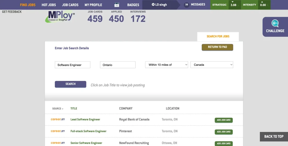Click the Software Engineer job title field
Image resolution: width=288 pixels, height=146 pixels.
click(x=72, y=65)
